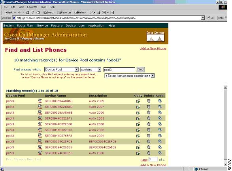The width and height of the screenshot is (232, 171).
Task: Copy the phone SEP000368AAD685
Action: 138,113
